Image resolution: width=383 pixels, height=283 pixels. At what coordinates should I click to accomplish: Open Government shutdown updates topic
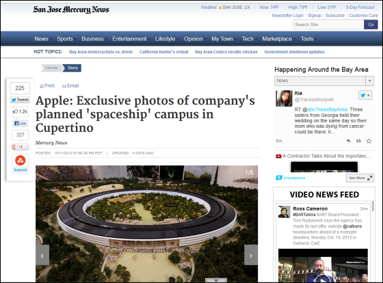(x=294, y=52)
